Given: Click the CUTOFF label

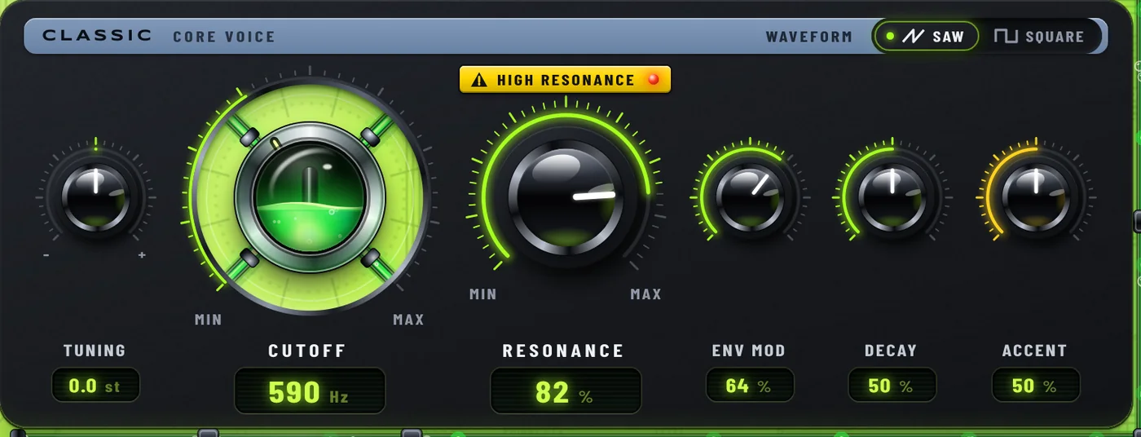Looking at the screenshot, I should point(307,351).
